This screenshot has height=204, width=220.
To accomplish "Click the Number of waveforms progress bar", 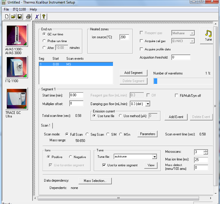I will pos(183,81).
